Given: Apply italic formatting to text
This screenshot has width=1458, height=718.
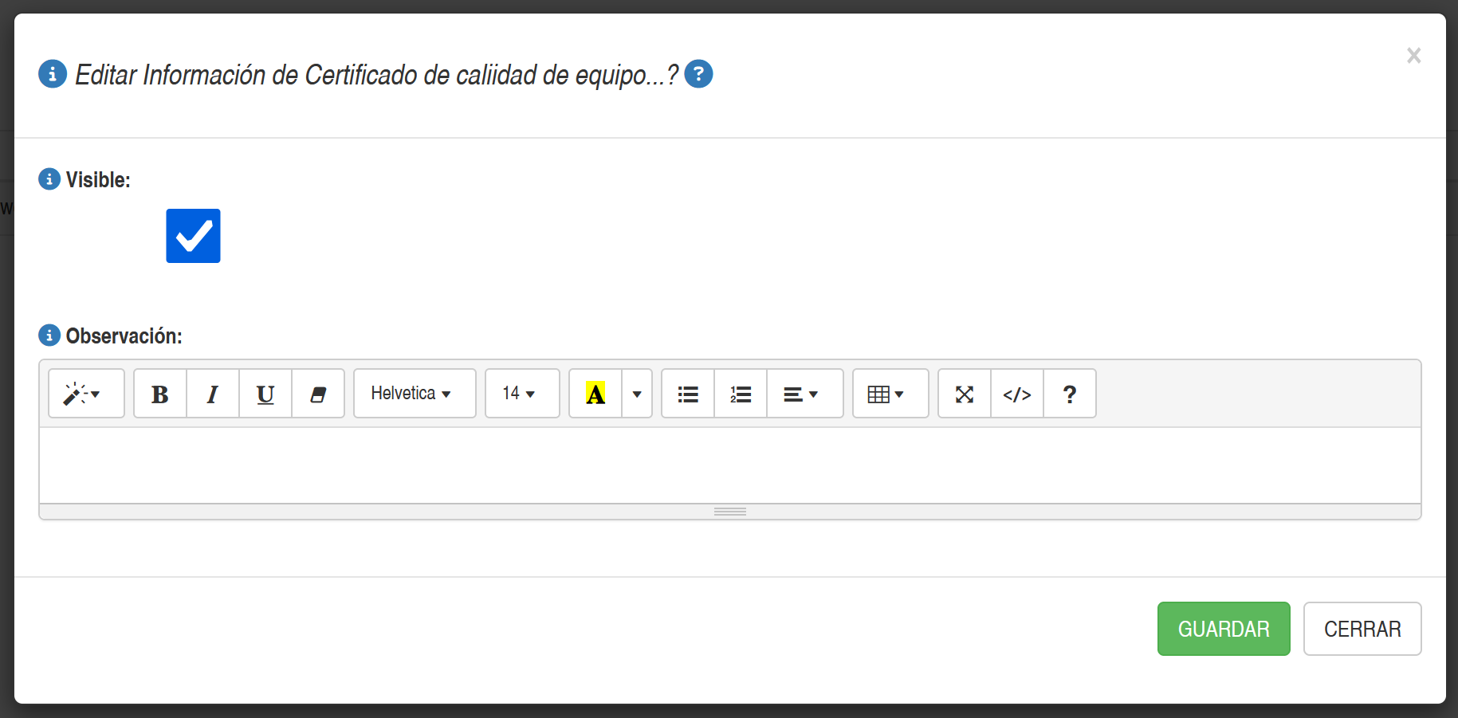Looking at the screenshot, I should point(213,394).
